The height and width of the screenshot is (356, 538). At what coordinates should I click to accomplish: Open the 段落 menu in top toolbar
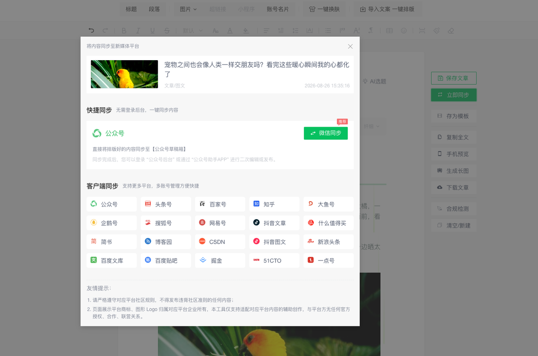tap(154, 9)
